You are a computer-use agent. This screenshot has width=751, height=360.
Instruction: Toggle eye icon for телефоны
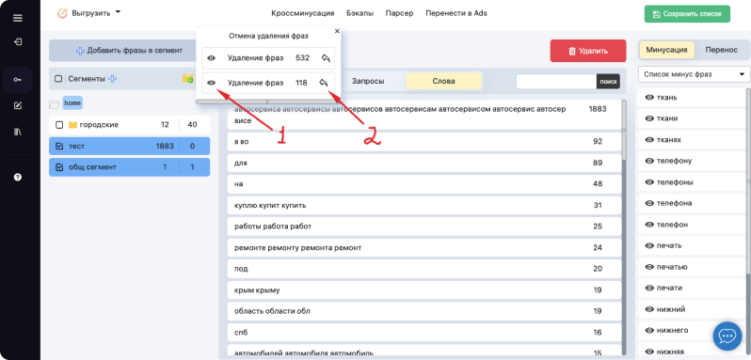point(650,182)
